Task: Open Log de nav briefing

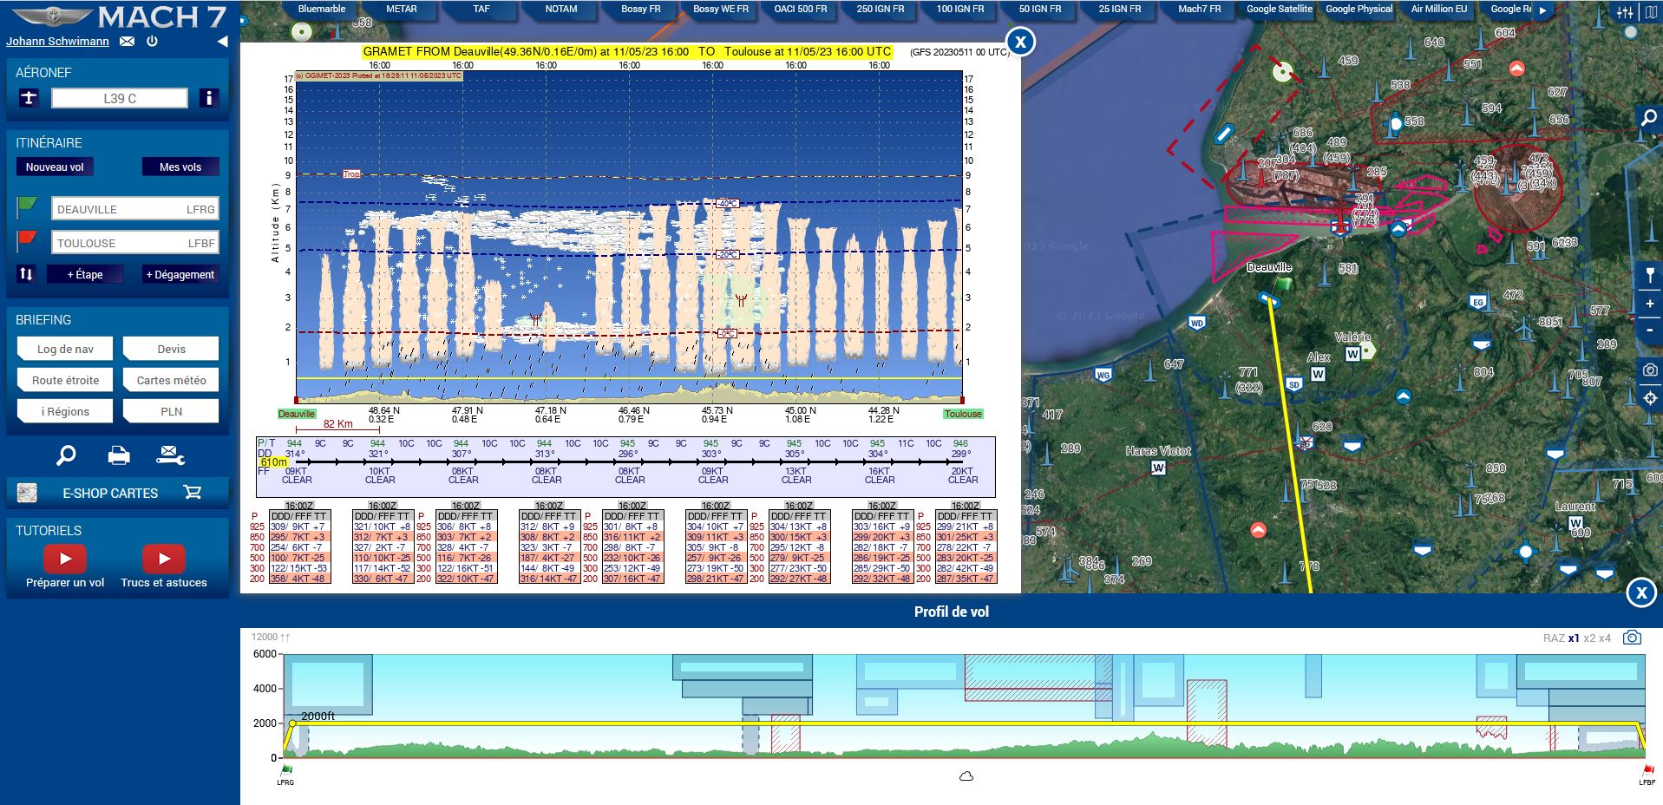Action: tap(65, 349)
